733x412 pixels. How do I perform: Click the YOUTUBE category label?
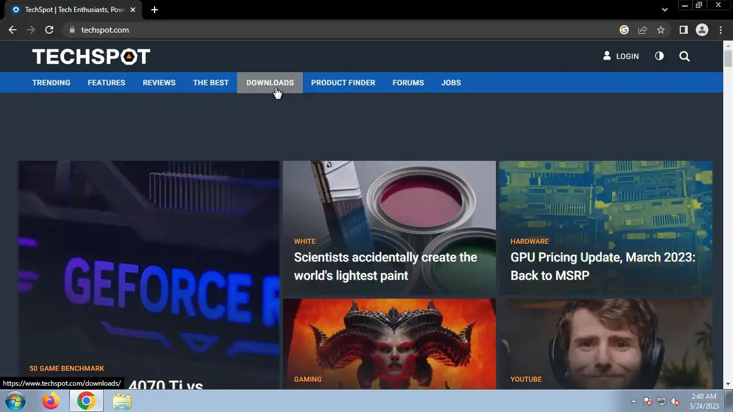526,379
